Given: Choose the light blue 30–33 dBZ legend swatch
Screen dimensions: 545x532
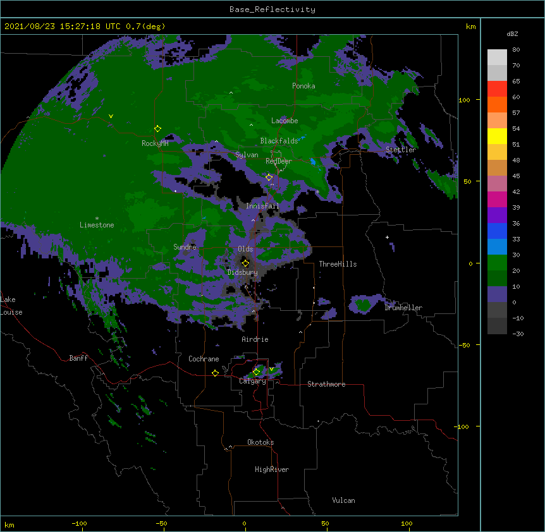Looking at the screenshot, I should tap(497, 247).
